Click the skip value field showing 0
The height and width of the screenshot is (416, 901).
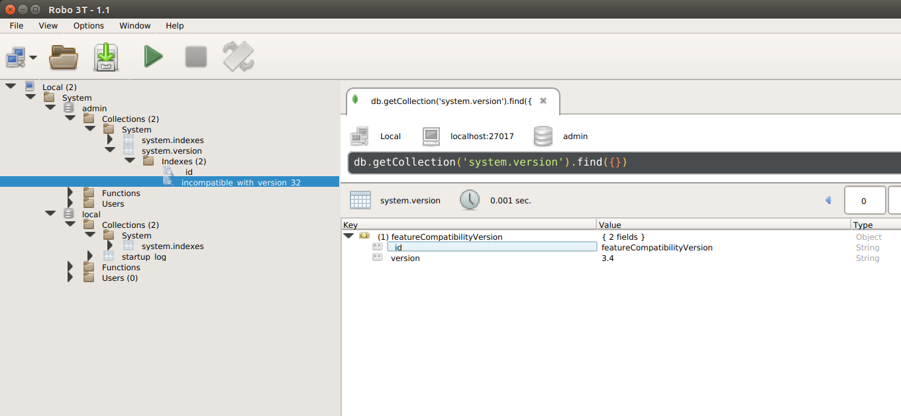[864, 200]
